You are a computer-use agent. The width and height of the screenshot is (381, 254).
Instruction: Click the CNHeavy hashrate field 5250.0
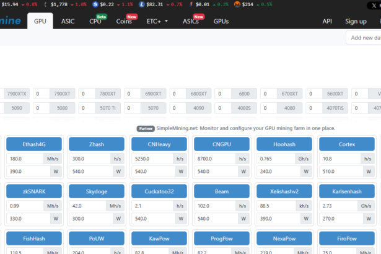tap(152, 159)
